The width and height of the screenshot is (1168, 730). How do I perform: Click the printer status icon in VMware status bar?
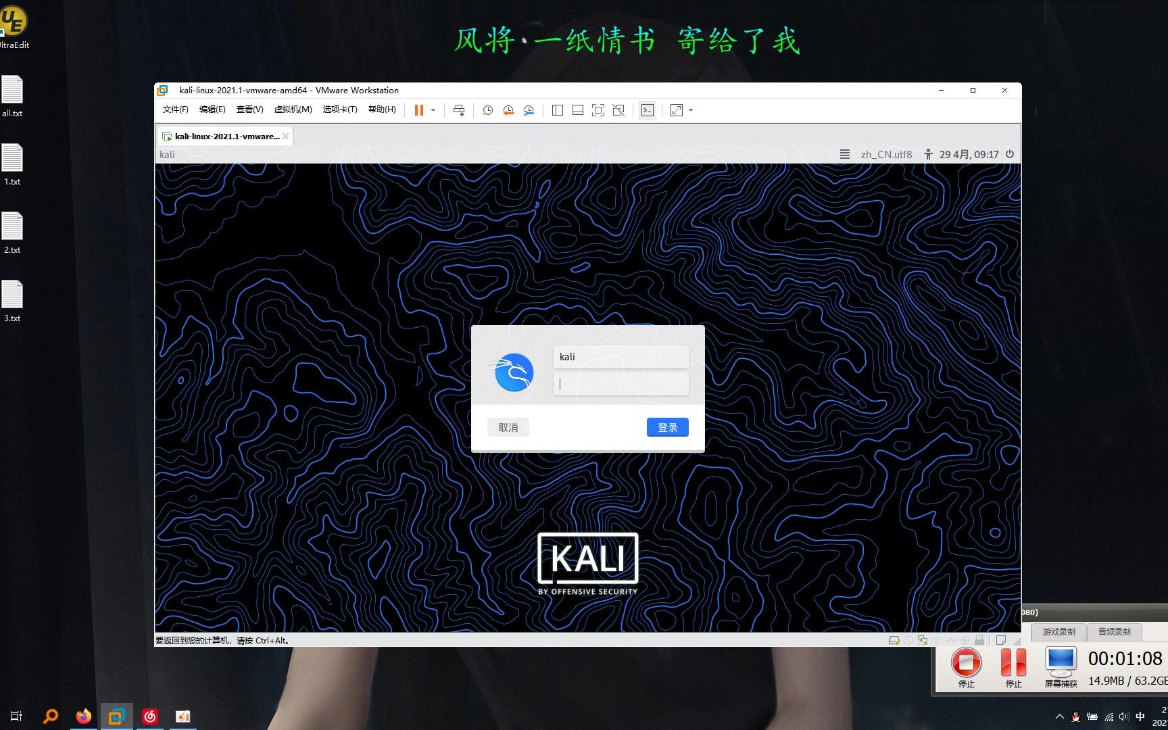(979, 640)
